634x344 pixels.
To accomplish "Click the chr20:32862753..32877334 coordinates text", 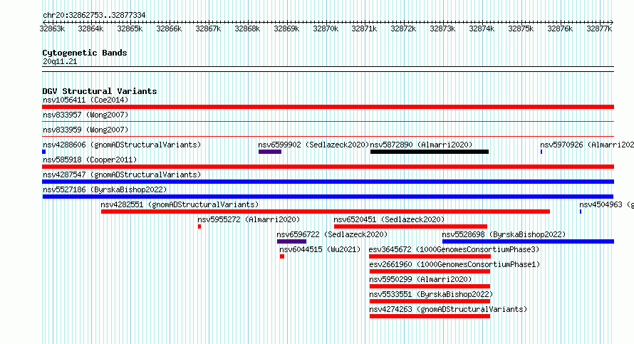I will pyautogui.click(x=94, y=15).
